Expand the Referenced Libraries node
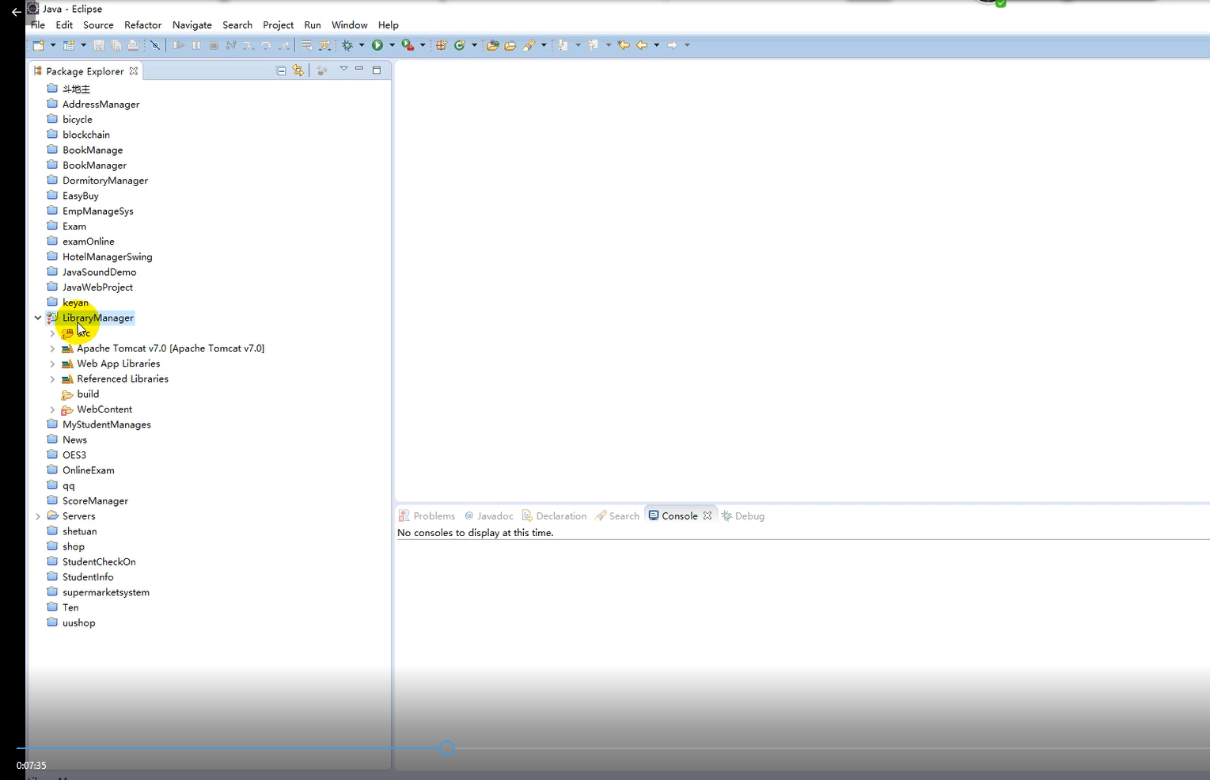Screen dimensions: 1210x780 pos(52,379)
